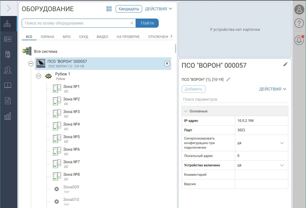Click the QR code scanner icon
Screen dimensions: 306x208
coord(109,9)
